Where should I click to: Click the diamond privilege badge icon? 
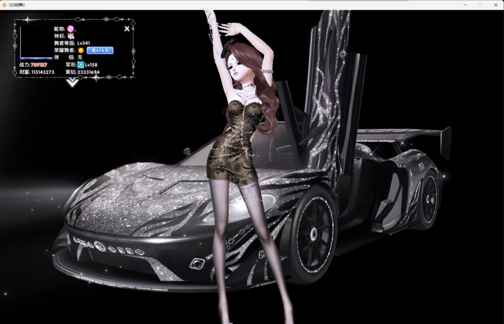click(71, 36)
